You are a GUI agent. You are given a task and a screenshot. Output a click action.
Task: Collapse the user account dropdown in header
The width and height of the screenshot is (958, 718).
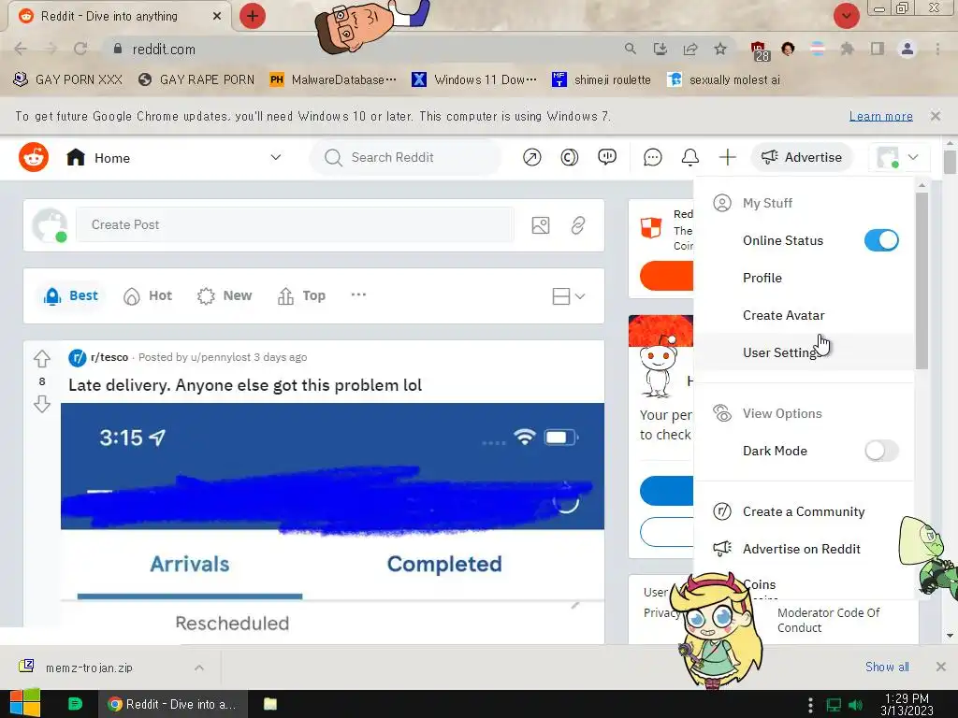point(898,157)
